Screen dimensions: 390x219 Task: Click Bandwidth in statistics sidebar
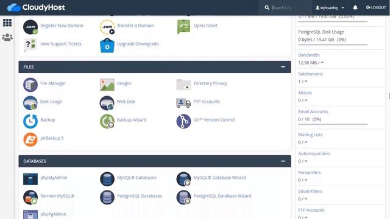pyautogui.click(x=309, y=55)
